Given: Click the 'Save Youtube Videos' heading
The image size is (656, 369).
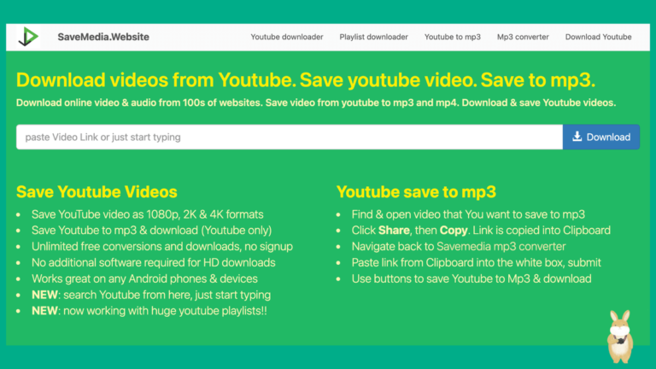Looking at the screenshot, I should click(x=97, y=192).
